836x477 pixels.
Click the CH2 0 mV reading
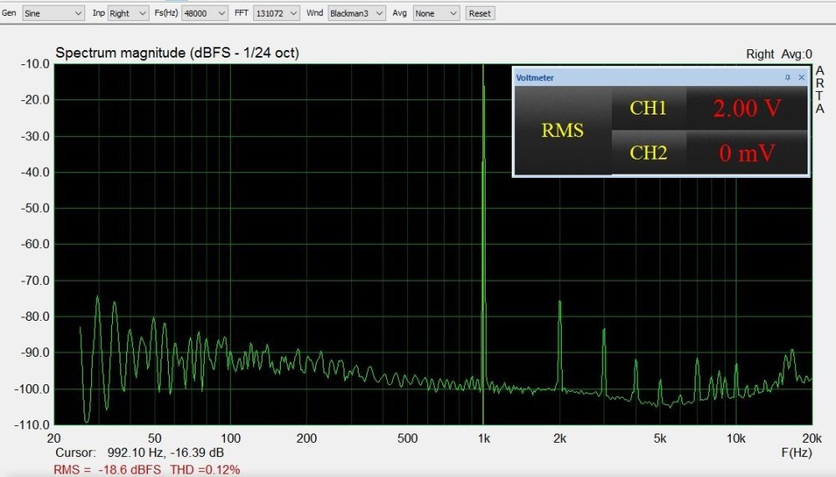tap(747, 153)
